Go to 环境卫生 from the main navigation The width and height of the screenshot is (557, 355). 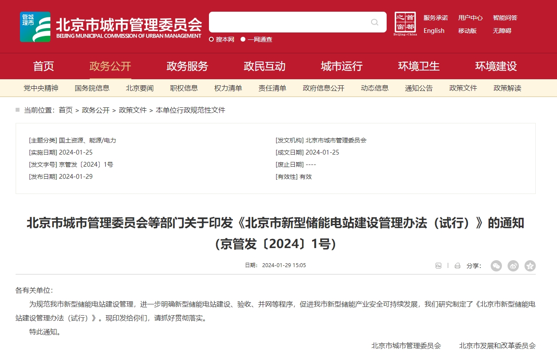(x=418, y=66)
